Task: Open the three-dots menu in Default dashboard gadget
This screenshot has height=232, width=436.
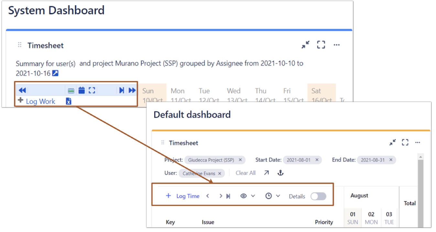Action: [x=418, y=142]
